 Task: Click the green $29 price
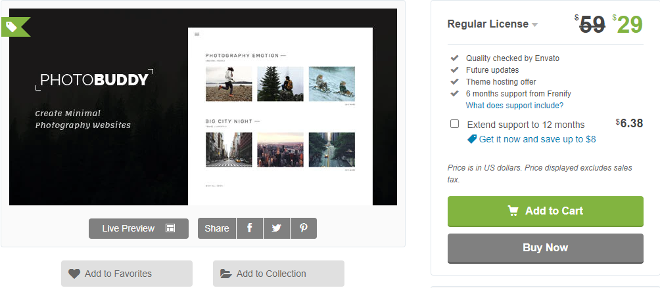(x=628, y=25)
